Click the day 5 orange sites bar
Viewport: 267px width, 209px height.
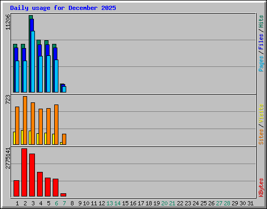pyautogui.click(x=48, y=126)
